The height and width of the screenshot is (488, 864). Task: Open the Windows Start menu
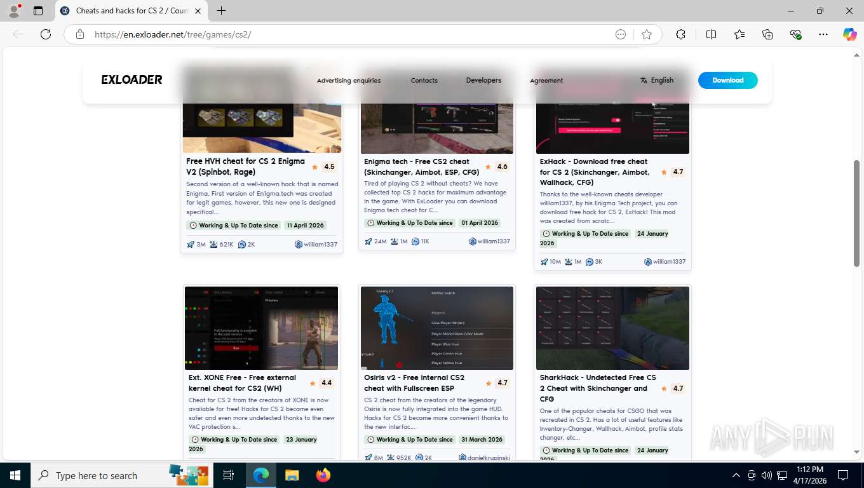click(x=15, y=475)
